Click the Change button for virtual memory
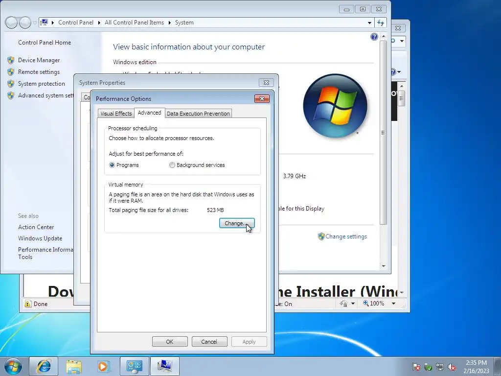The image size is (501, 376). pyautogui.click(x=237, y=223)
